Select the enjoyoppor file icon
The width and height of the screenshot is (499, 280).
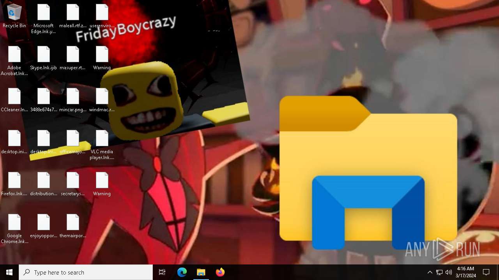point(44,226)
